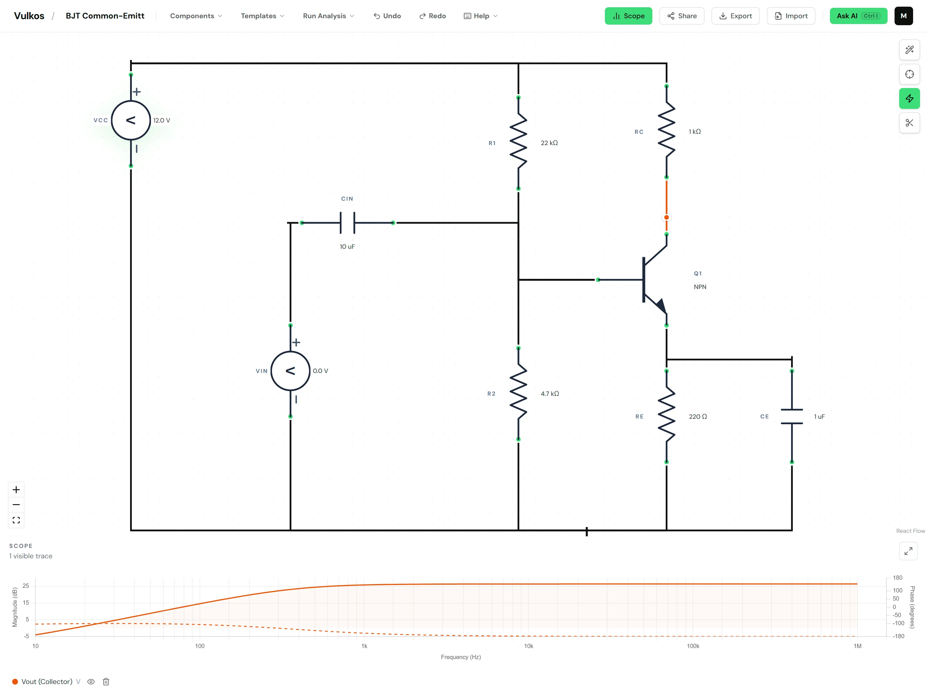Select resistor RE symbol

[x=666, y=416]
